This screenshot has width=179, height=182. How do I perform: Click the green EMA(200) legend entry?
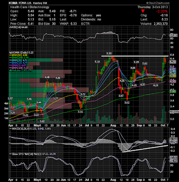coord(19,58)
